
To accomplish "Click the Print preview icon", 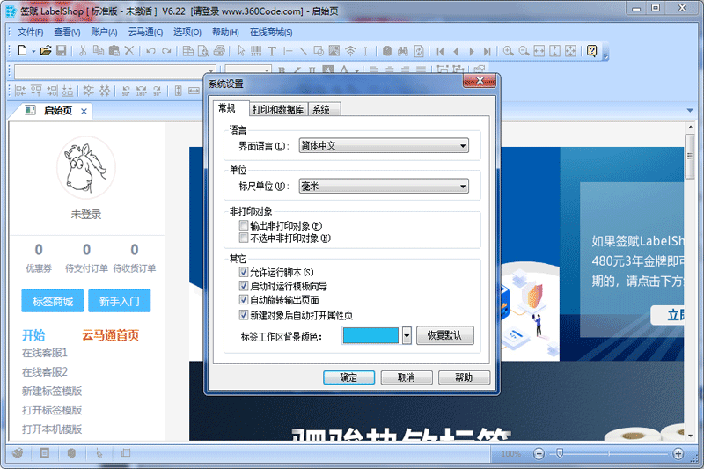I will click(x=203, y=51).
